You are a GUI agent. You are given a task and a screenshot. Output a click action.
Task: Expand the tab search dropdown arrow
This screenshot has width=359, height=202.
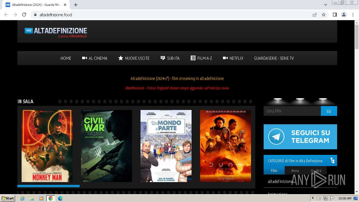325,4
